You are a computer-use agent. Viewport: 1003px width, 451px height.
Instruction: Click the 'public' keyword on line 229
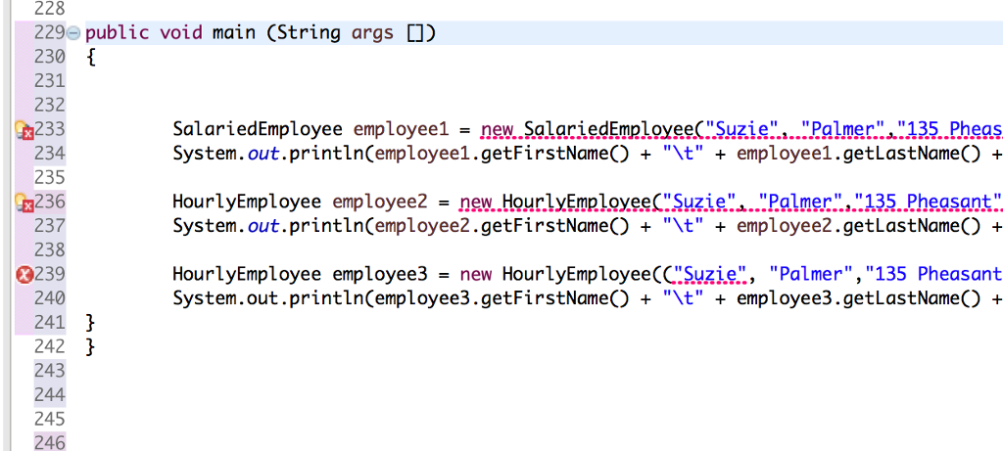pyautogui.click(x=118, y=32)
